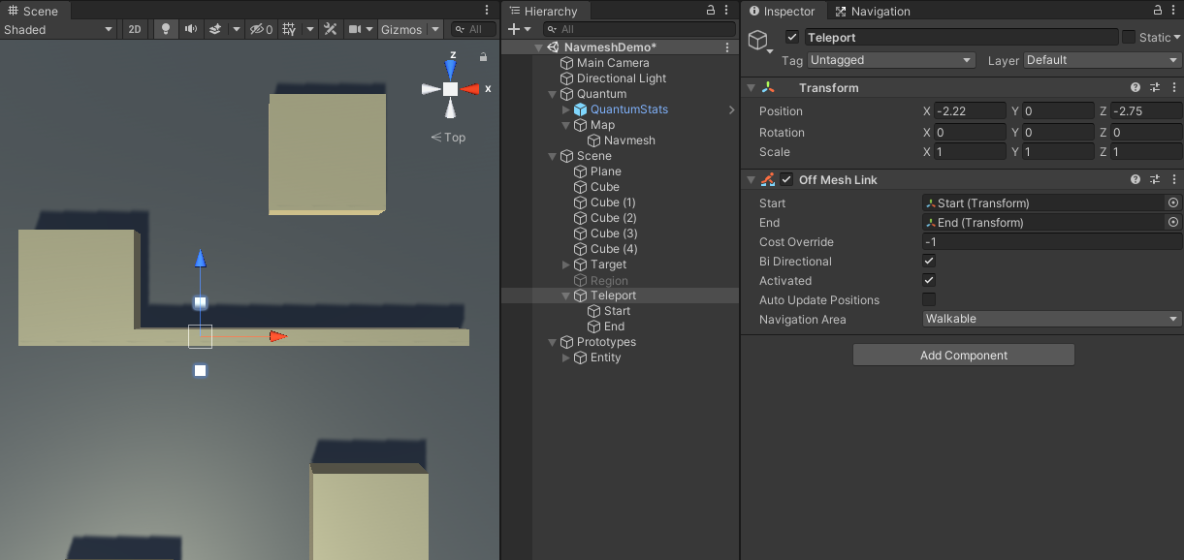The image size is (1184, 560).
Task: Toggle Teleport object active checkbox
Action: (792, 37)
